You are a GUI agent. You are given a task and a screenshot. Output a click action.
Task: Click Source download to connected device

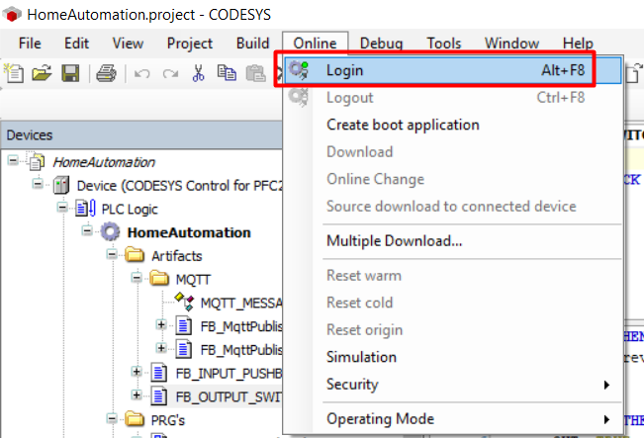pyautogui.click(x=453, y=206)
